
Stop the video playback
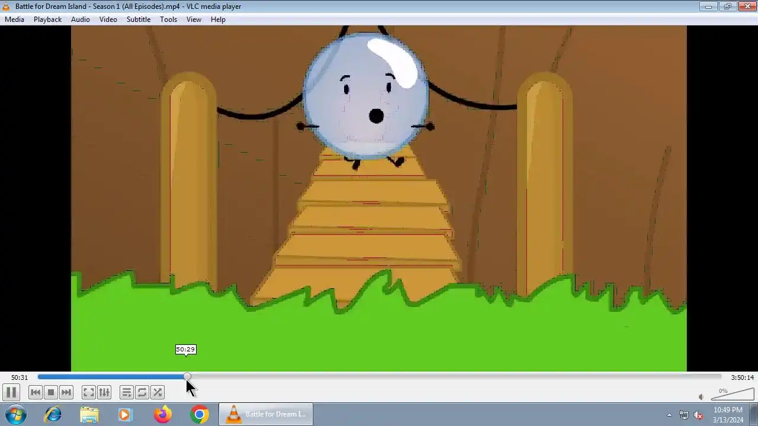tap(51, 392)
